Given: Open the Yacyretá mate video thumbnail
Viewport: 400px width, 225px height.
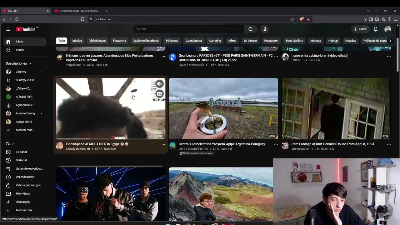Looking at the screenshot, I should (x=223, y=109).
